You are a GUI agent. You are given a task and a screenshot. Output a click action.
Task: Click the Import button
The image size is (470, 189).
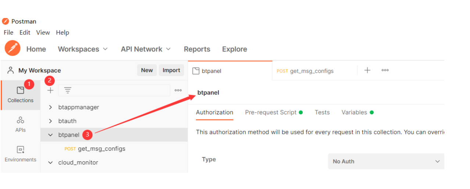click(171, 70)
